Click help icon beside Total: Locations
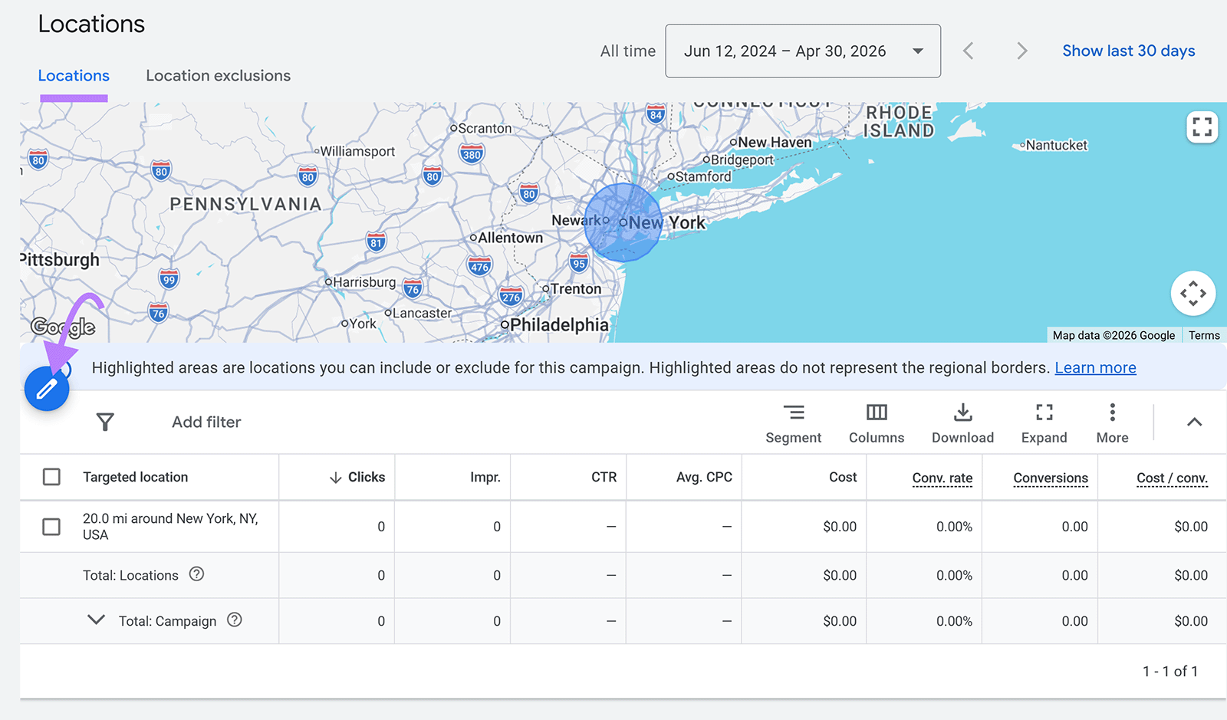 pyautogui.click(x=196, y=574)
